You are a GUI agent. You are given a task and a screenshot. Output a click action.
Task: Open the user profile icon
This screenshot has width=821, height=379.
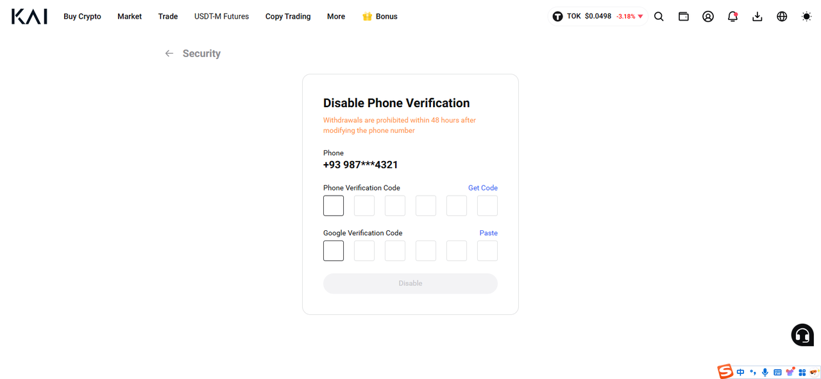pyautogui.click(x=708, y=17)
